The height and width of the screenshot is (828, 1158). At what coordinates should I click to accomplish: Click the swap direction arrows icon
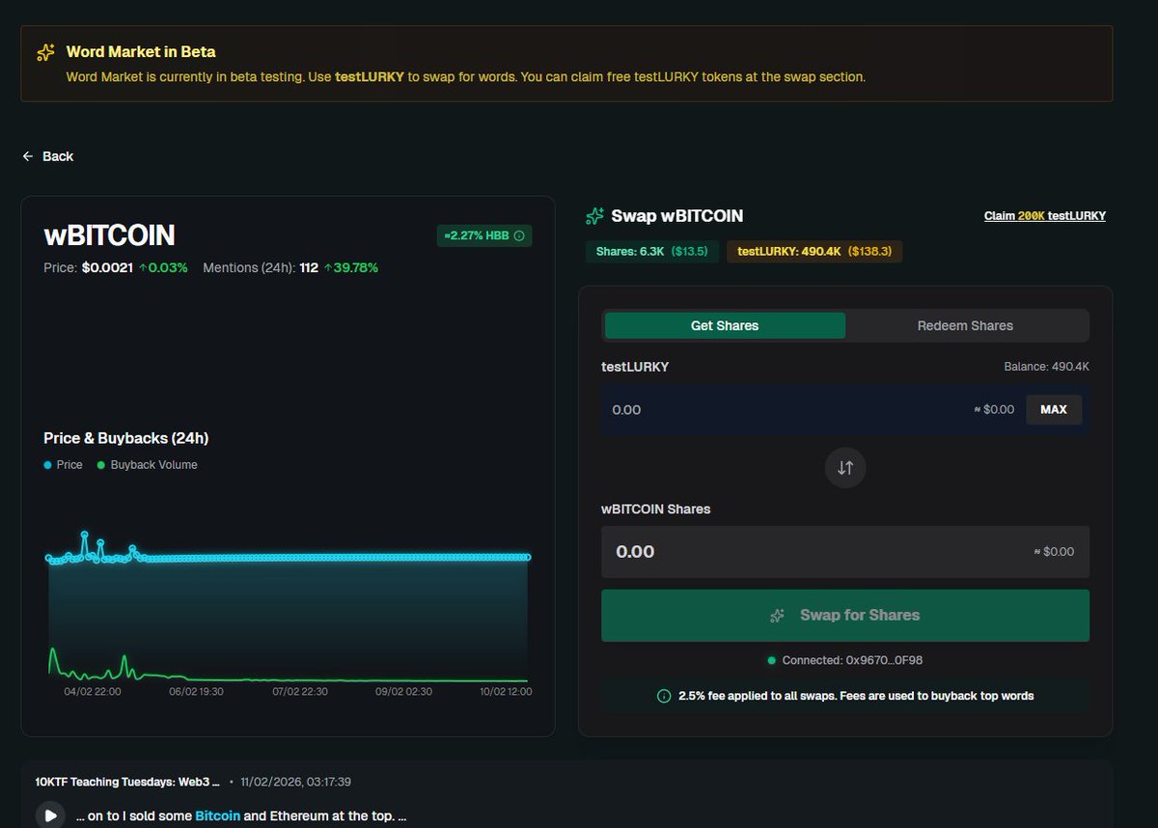[x=845, y=468]
